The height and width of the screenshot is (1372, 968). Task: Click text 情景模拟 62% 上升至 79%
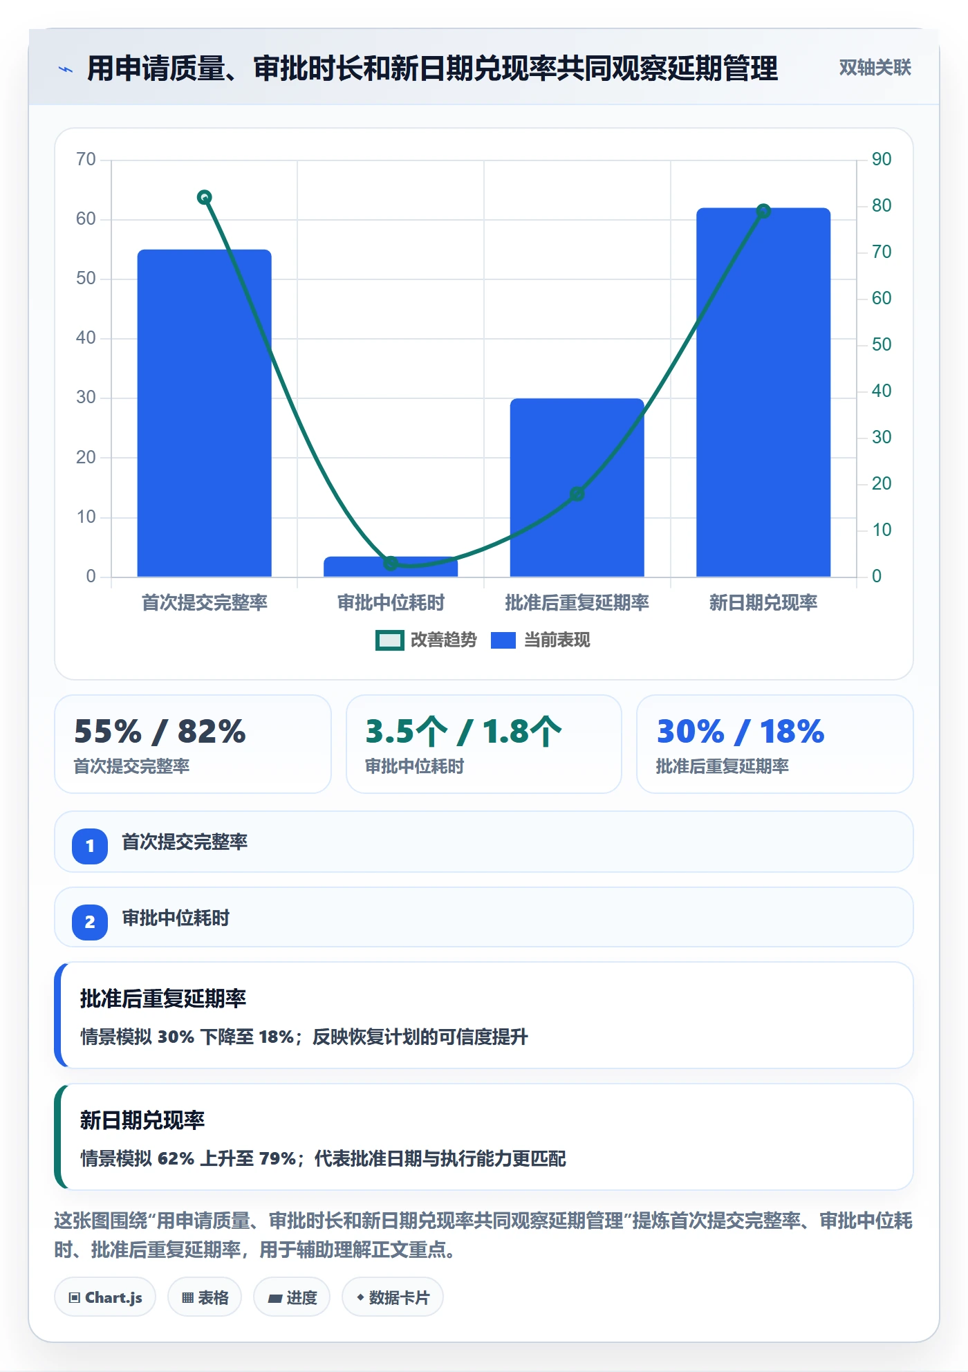(x=188, y=1158)
